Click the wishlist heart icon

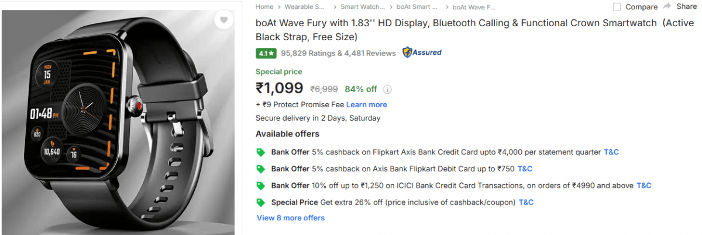223,20
